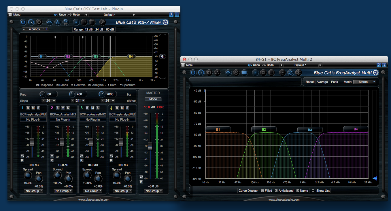Toggle the MB-7 Mixer power bypass icon
The image size is (391, 211).
(x=23, y=22)
